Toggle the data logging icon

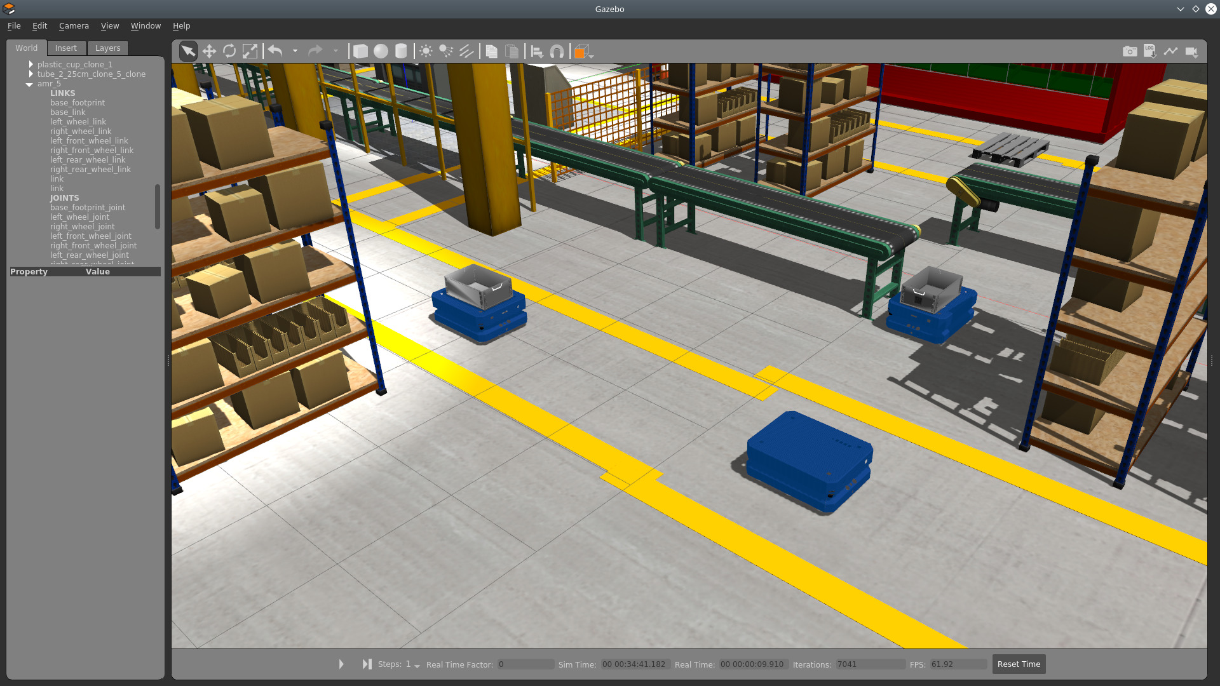[1150, 51]
